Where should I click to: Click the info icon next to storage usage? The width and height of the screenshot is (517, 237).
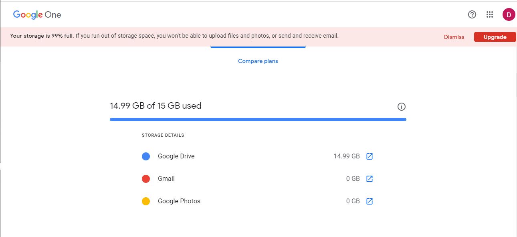401,106
